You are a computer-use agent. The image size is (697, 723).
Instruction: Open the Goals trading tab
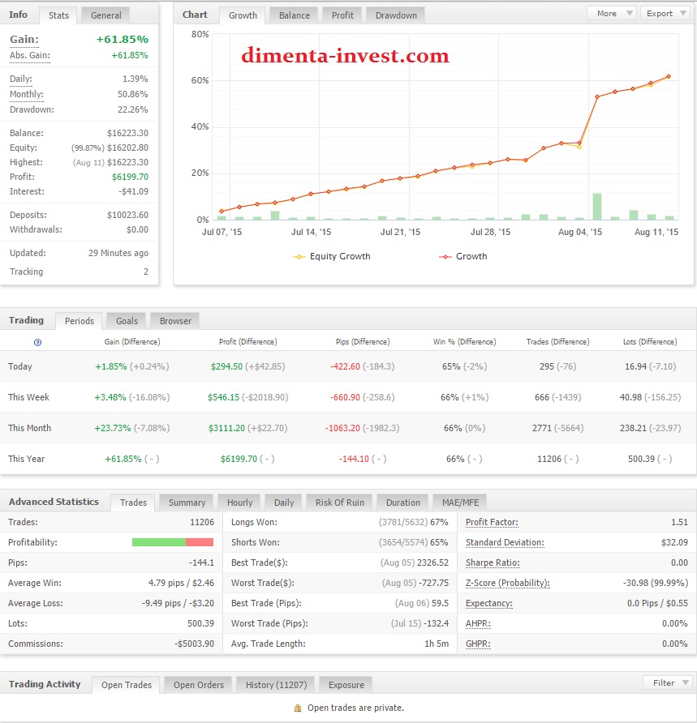coord(127,321)
